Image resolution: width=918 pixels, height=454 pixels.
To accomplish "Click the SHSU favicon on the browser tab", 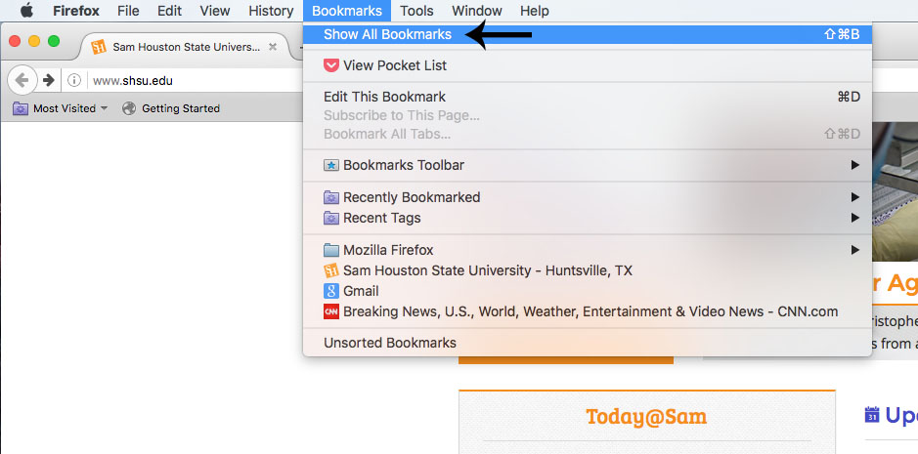I will 100,47.
